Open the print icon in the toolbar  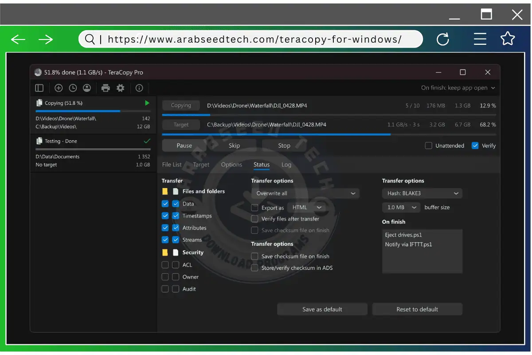point(106,88)
